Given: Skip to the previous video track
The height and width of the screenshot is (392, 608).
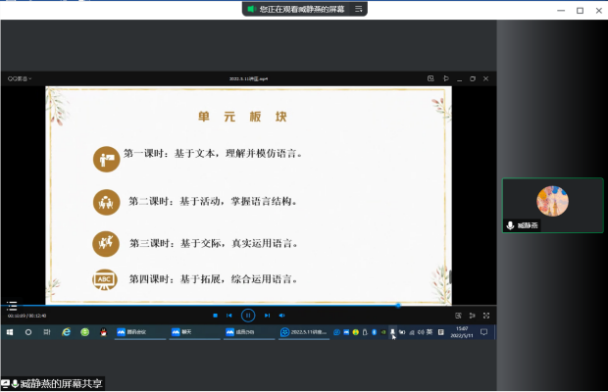Looking at the screenshot, I should point(229,316).
